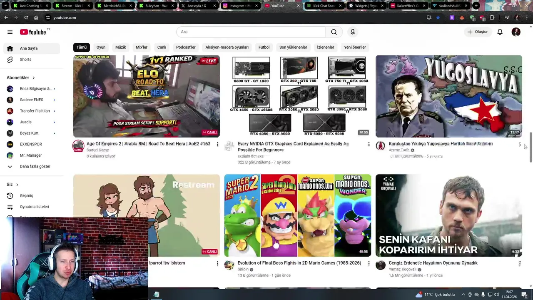Open a new browser tab

coord(476,6)
